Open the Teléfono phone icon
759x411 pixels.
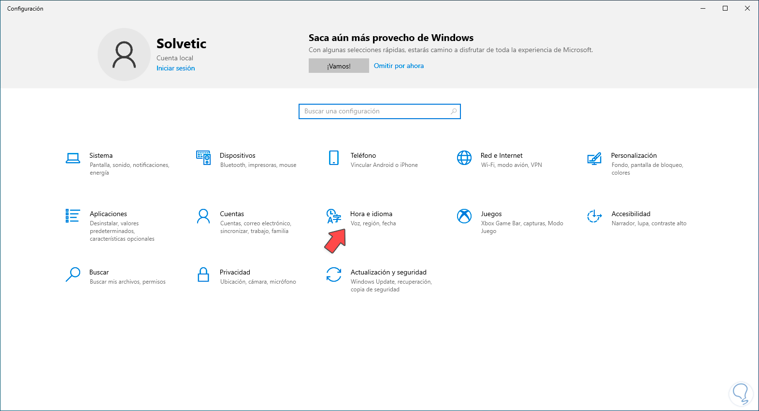334,158
